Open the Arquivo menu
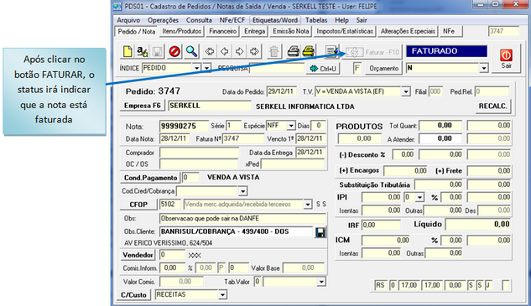 pyautogui.click(x=128, y=20)
